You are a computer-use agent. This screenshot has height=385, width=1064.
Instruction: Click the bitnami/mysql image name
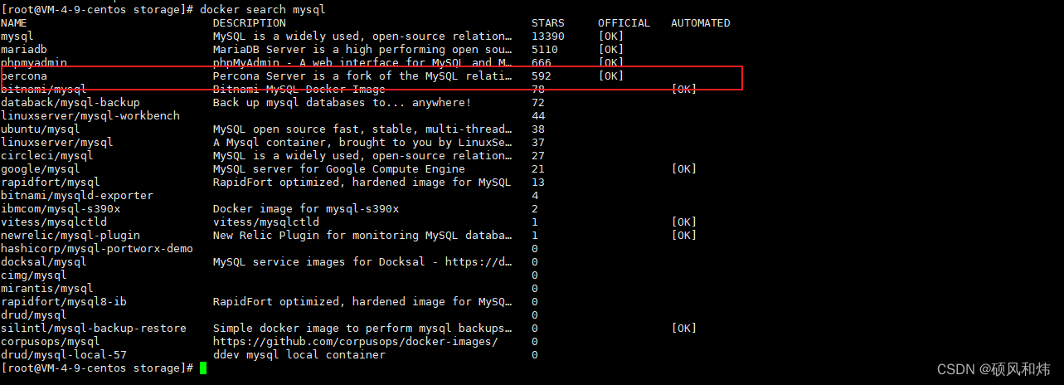44,90
